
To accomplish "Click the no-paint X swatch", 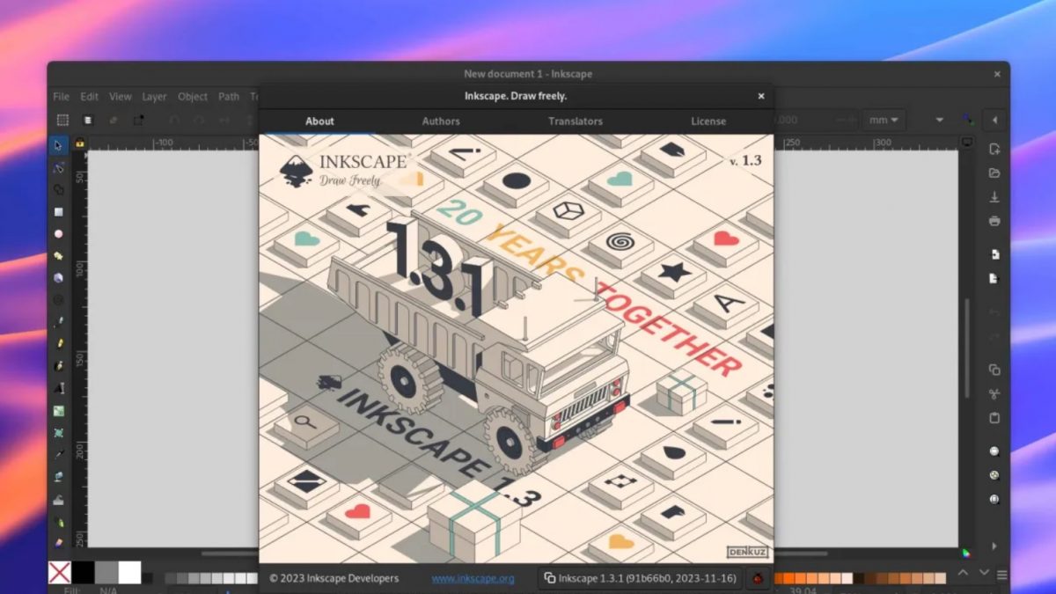I will coord(60,573).
